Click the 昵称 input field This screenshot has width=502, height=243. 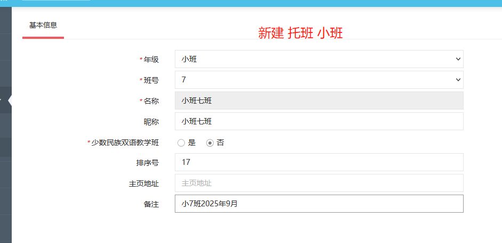pyautogui.click(x=319, y=121)
